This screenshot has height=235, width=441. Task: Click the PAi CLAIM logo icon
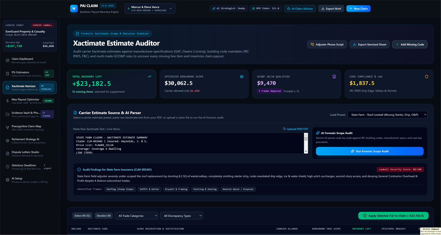click(x=74, y=9)
